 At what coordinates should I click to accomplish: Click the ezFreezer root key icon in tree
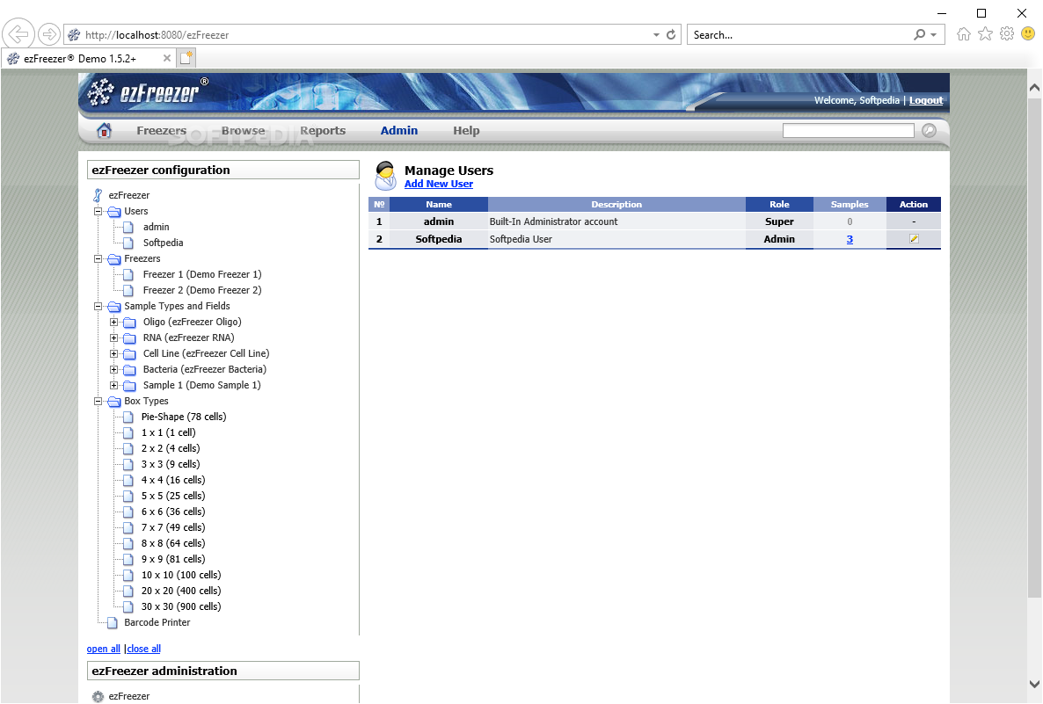tap(98, 195)
